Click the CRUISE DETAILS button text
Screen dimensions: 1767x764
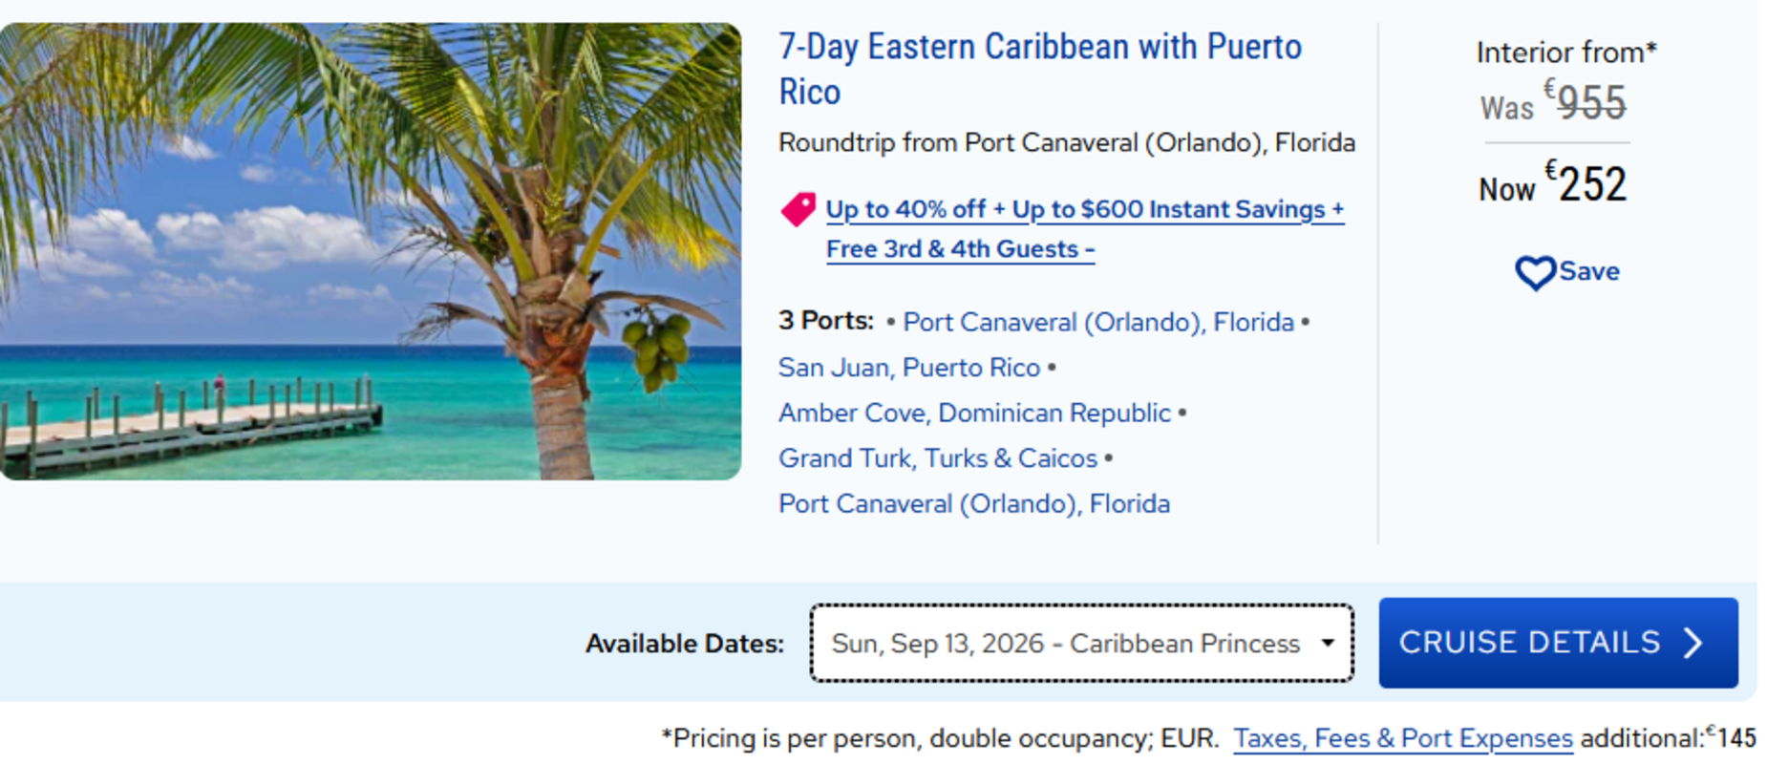pos(1529,643)
